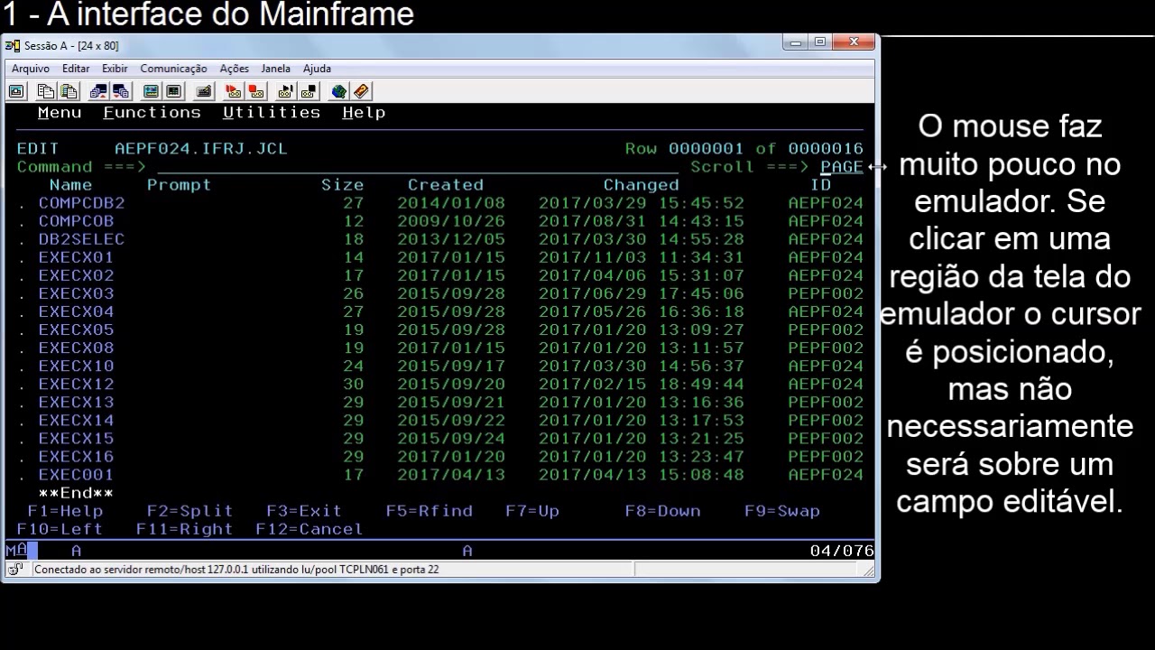Select member EXECX10 in the list
The image size is (1155, 650).
76,366
